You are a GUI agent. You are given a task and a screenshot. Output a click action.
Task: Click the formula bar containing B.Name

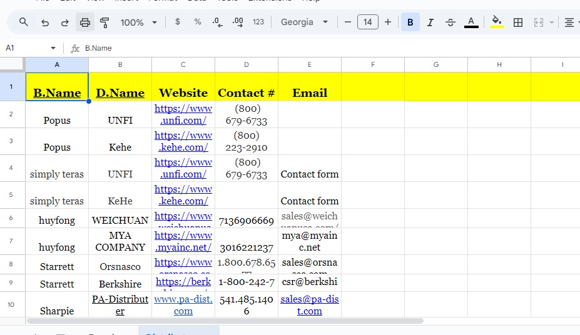tap(329, 48)
